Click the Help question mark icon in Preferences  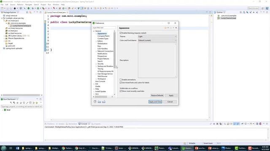tap(95, 102)
